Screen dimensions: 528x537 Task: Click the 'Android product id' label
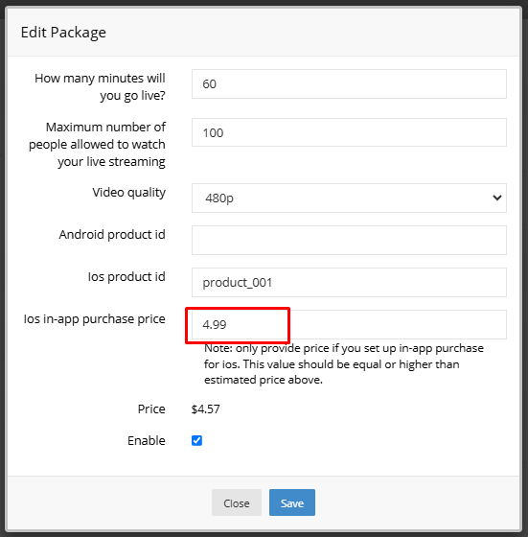pyautogui.click(x=112, y=235)
